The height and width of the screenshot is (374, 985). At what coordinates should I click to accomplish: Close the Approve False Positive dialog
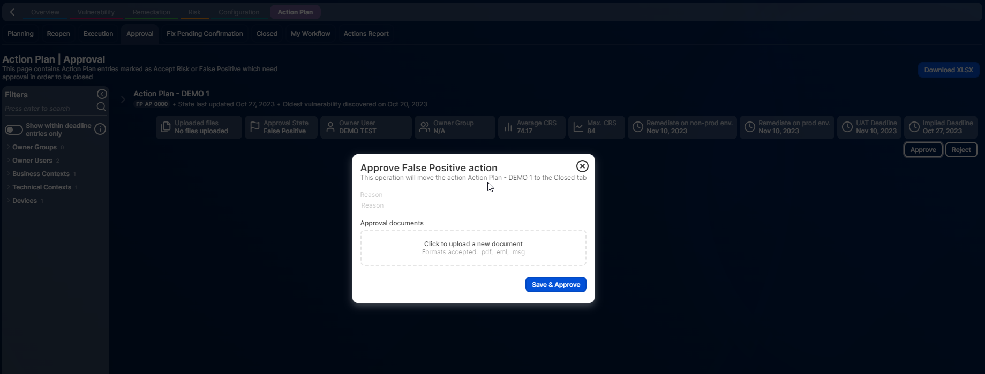point(582,166)
